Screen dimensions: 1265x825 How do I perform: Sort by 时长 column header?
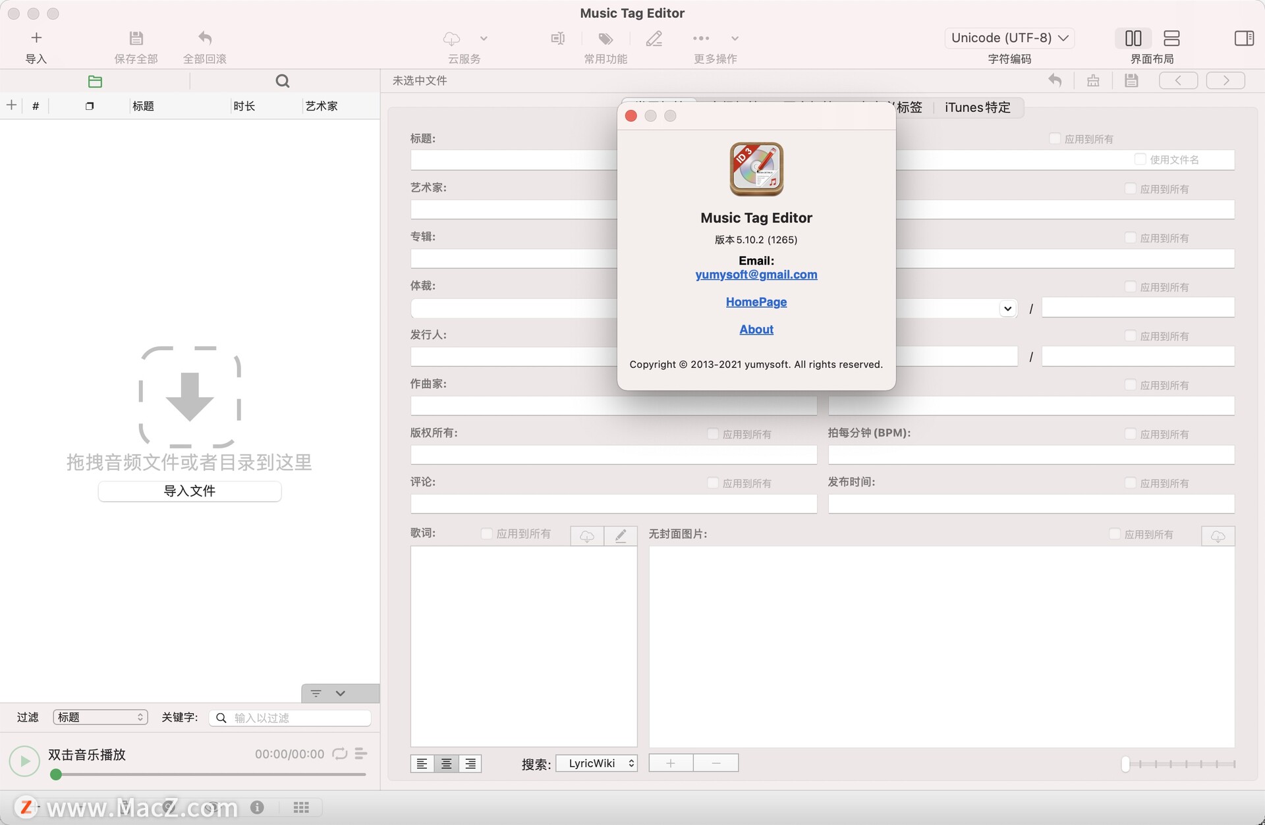click(244, 106)
